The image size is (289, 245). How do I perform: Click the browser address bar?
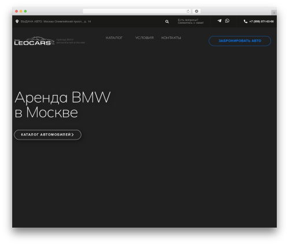[137, 12]
